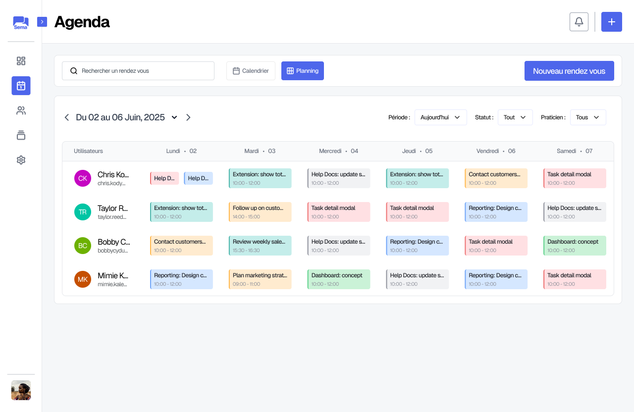Open settings gear icon in sidebar
Image resolution: width=634 pixels, height=412 pixels.
tap(21, 160)
